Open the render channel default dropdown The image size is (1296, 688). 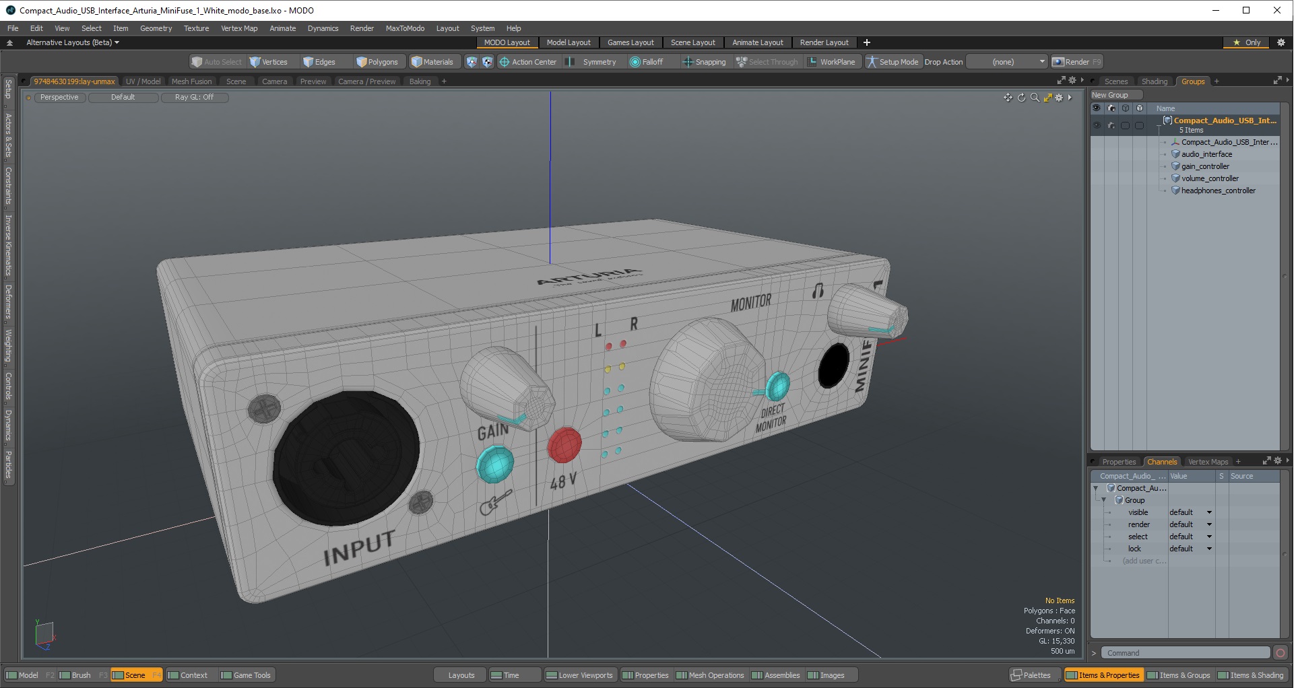(1190, 524)
